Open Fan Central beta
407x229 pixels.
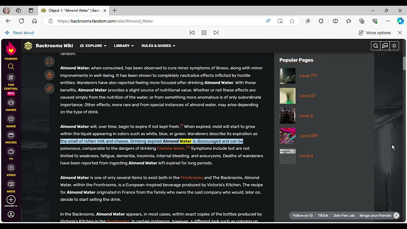pyautogui.click(x=11, y=84)
